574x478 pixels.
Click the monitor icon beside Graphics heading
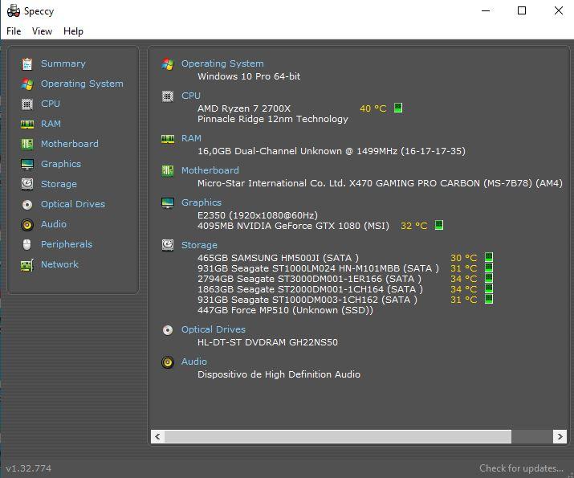pos(168,203)
